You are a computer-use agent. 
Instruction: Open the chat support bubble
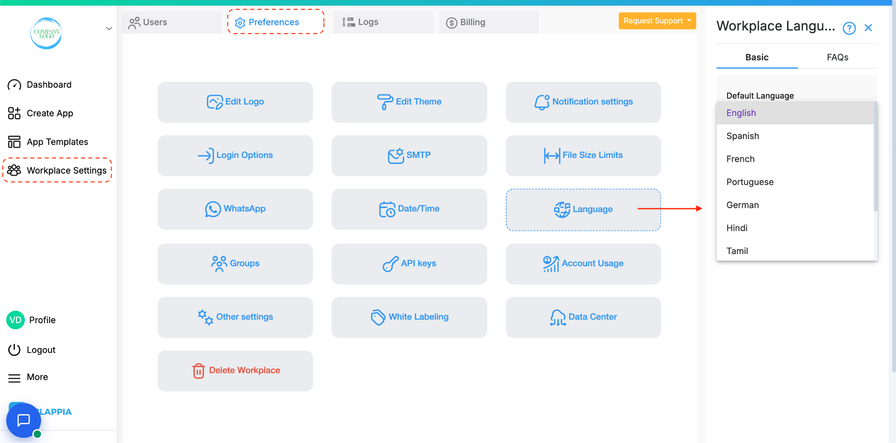tap(24, 420)
